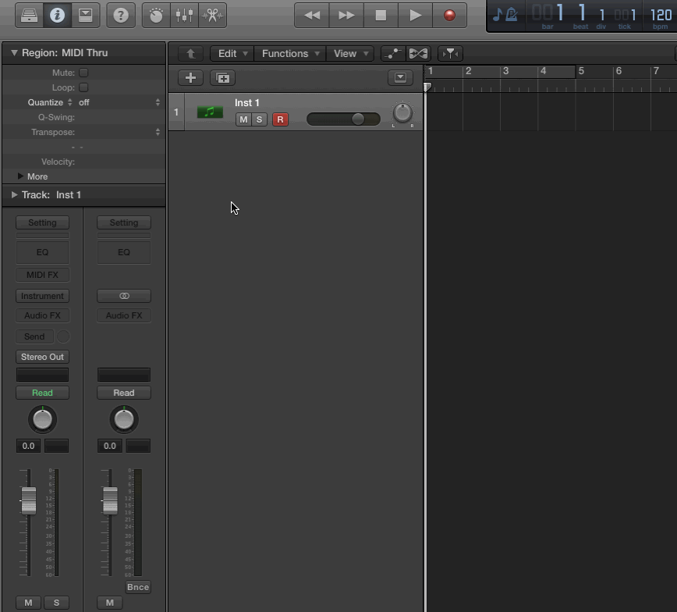677x612 pixels.
Task: Click the duplicate track icon
Action: [x=223, y=78]
